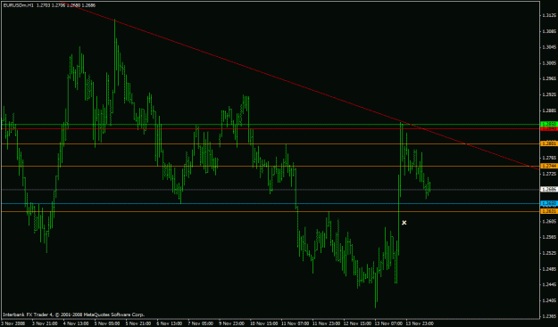This screenshot has width=558, height=327.
Task: Click the 1.2885 price axis value
Action: coord(548,110)
